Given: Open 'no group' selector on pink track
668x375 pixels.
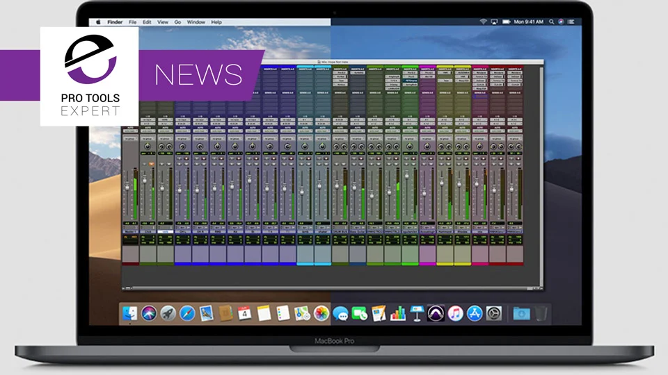Looking at the screenshot, I should point(479,139).
